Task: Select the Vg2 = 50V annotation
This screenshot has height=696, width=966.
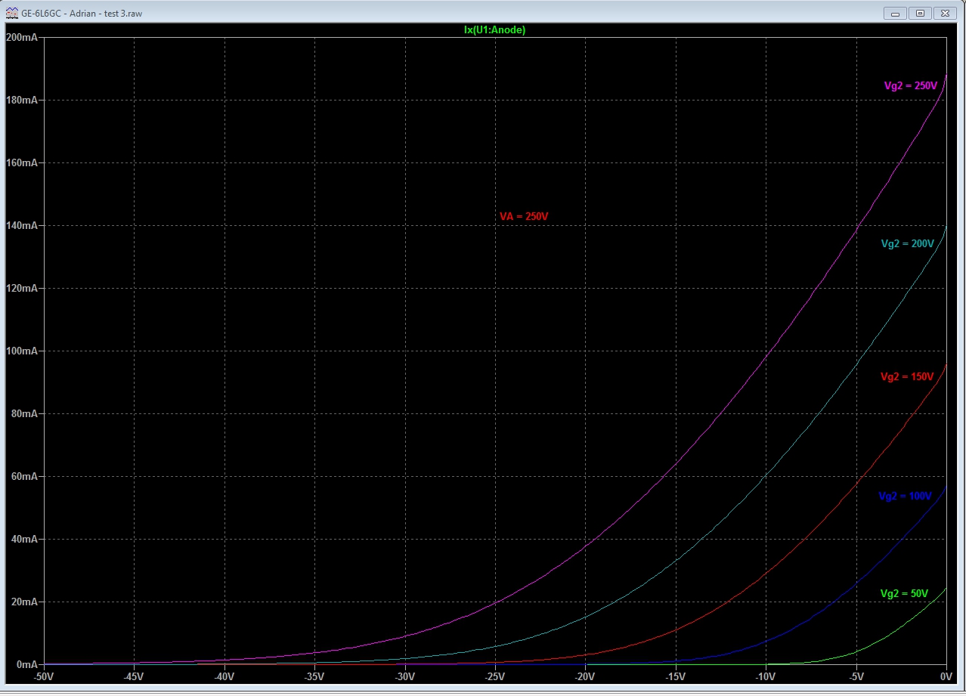Action: (x=903, y=593)
